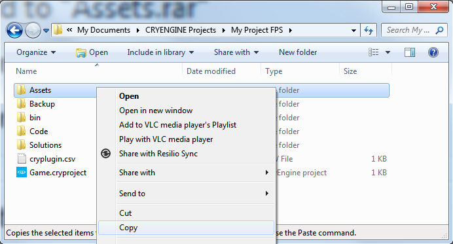Click the Open toolbar button

pyautogui.click(x=92, y=52)
